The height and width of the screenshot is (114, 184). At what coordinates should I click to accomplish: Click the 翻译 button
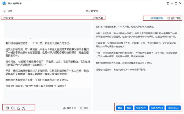[120, 108]
